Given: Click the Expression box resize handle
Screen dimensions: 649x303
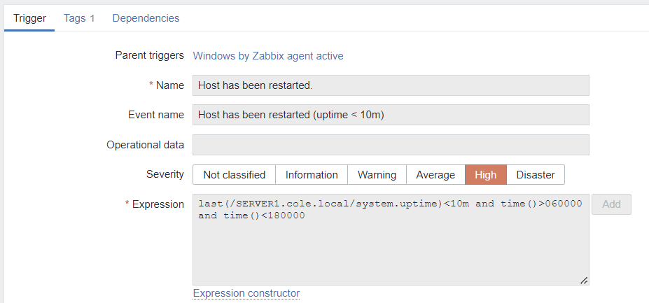Looking at the screenshot, I should click(x=584, y=281).
